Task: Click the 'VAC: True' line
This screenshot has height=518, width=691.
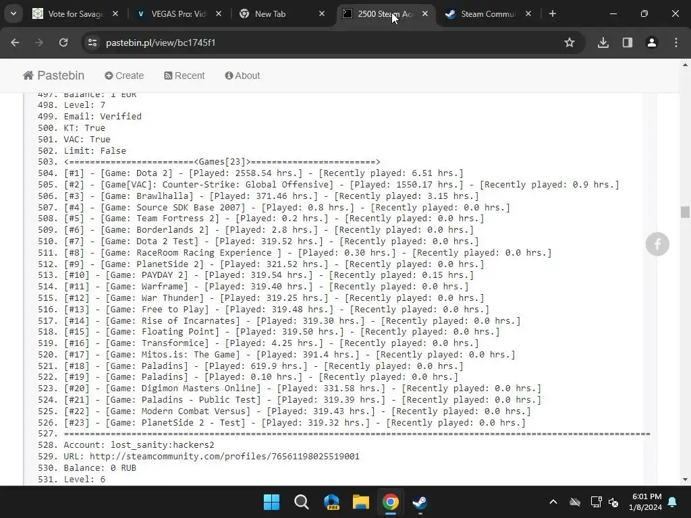Action: pyautogui.click(x=87, y=139)
